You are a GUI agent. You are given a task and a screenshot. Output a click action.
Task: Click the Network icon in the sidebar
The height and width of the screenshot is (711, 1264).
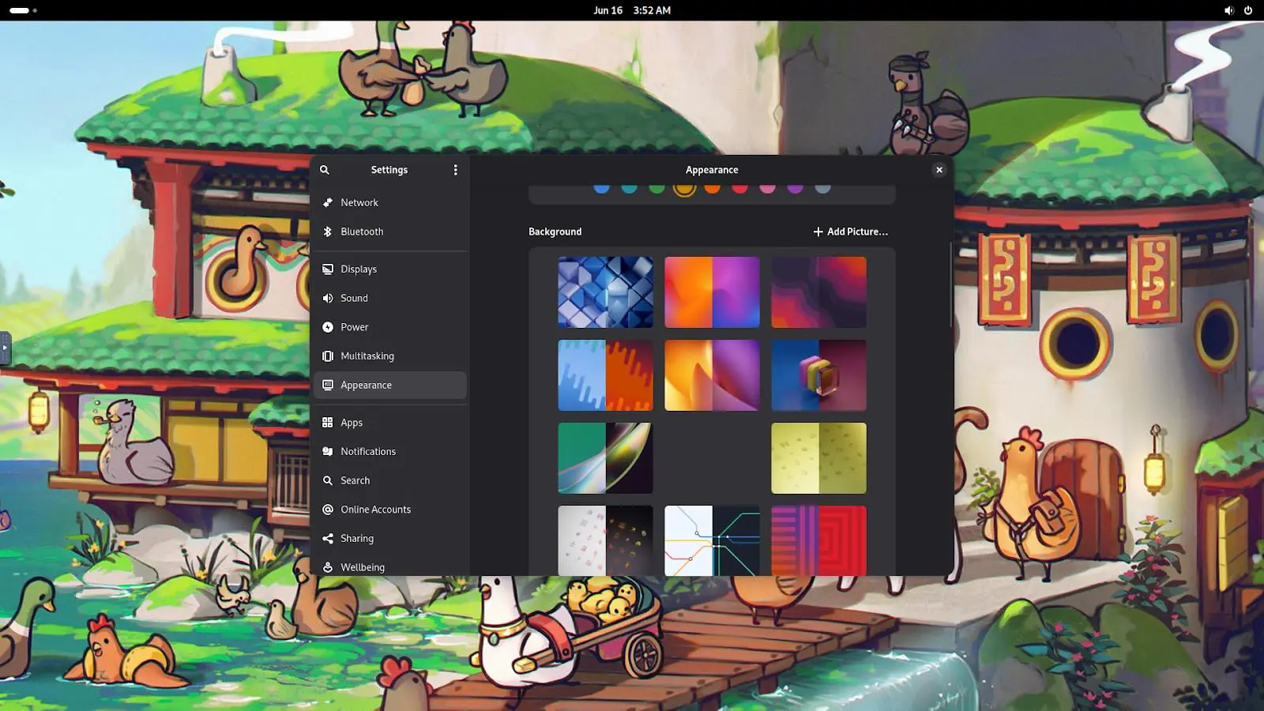(x=328, y=203)
